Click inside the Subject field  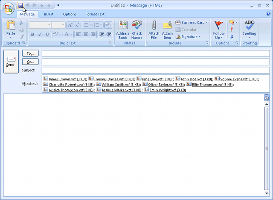coord(155,70)
